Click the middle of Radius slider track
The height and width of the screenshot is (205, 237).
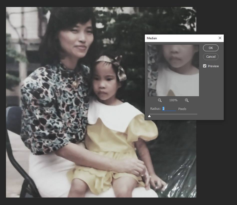coord(173,114)
